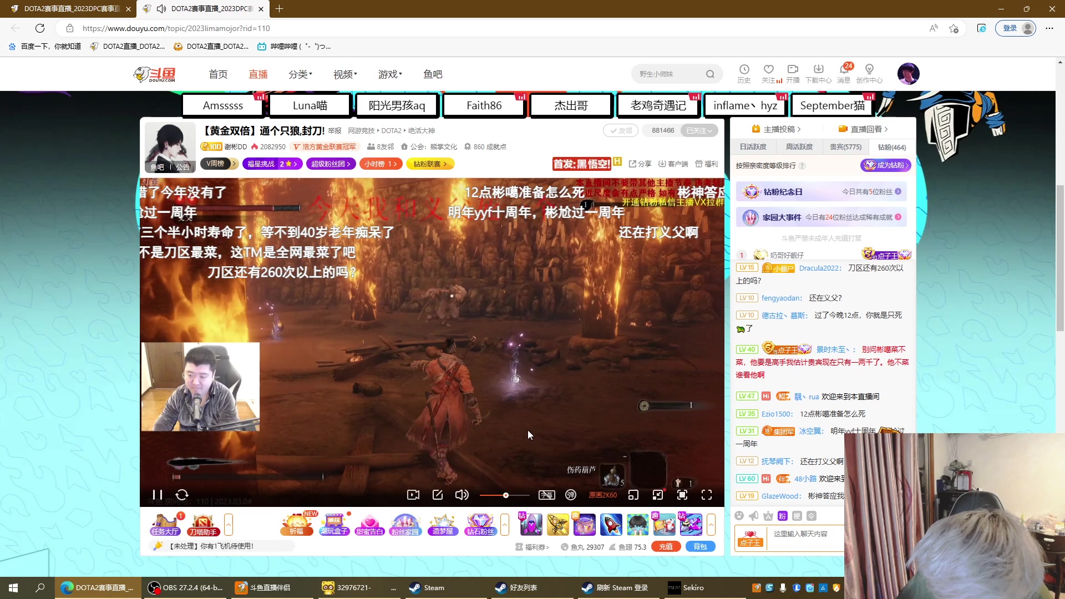The width and height of the screenshot is (1065, 599).
Task: Enter fullscreen mode in the player
Action: (707, 495)
